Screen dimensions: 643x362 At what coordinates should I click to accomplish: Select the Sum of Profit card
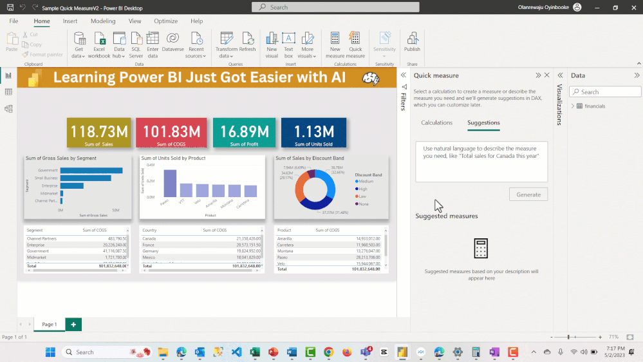coord(245,133)
